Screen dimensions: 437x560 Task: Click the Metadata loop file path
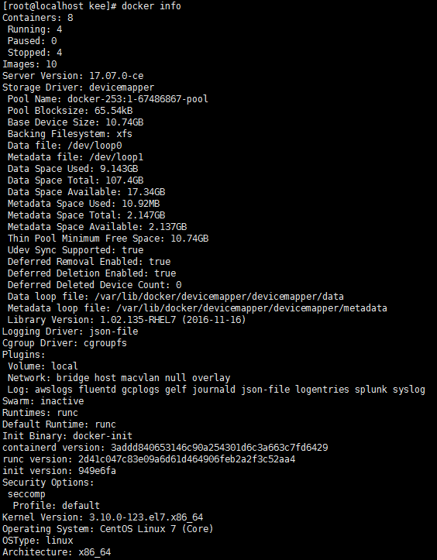(x=252, y=307)
